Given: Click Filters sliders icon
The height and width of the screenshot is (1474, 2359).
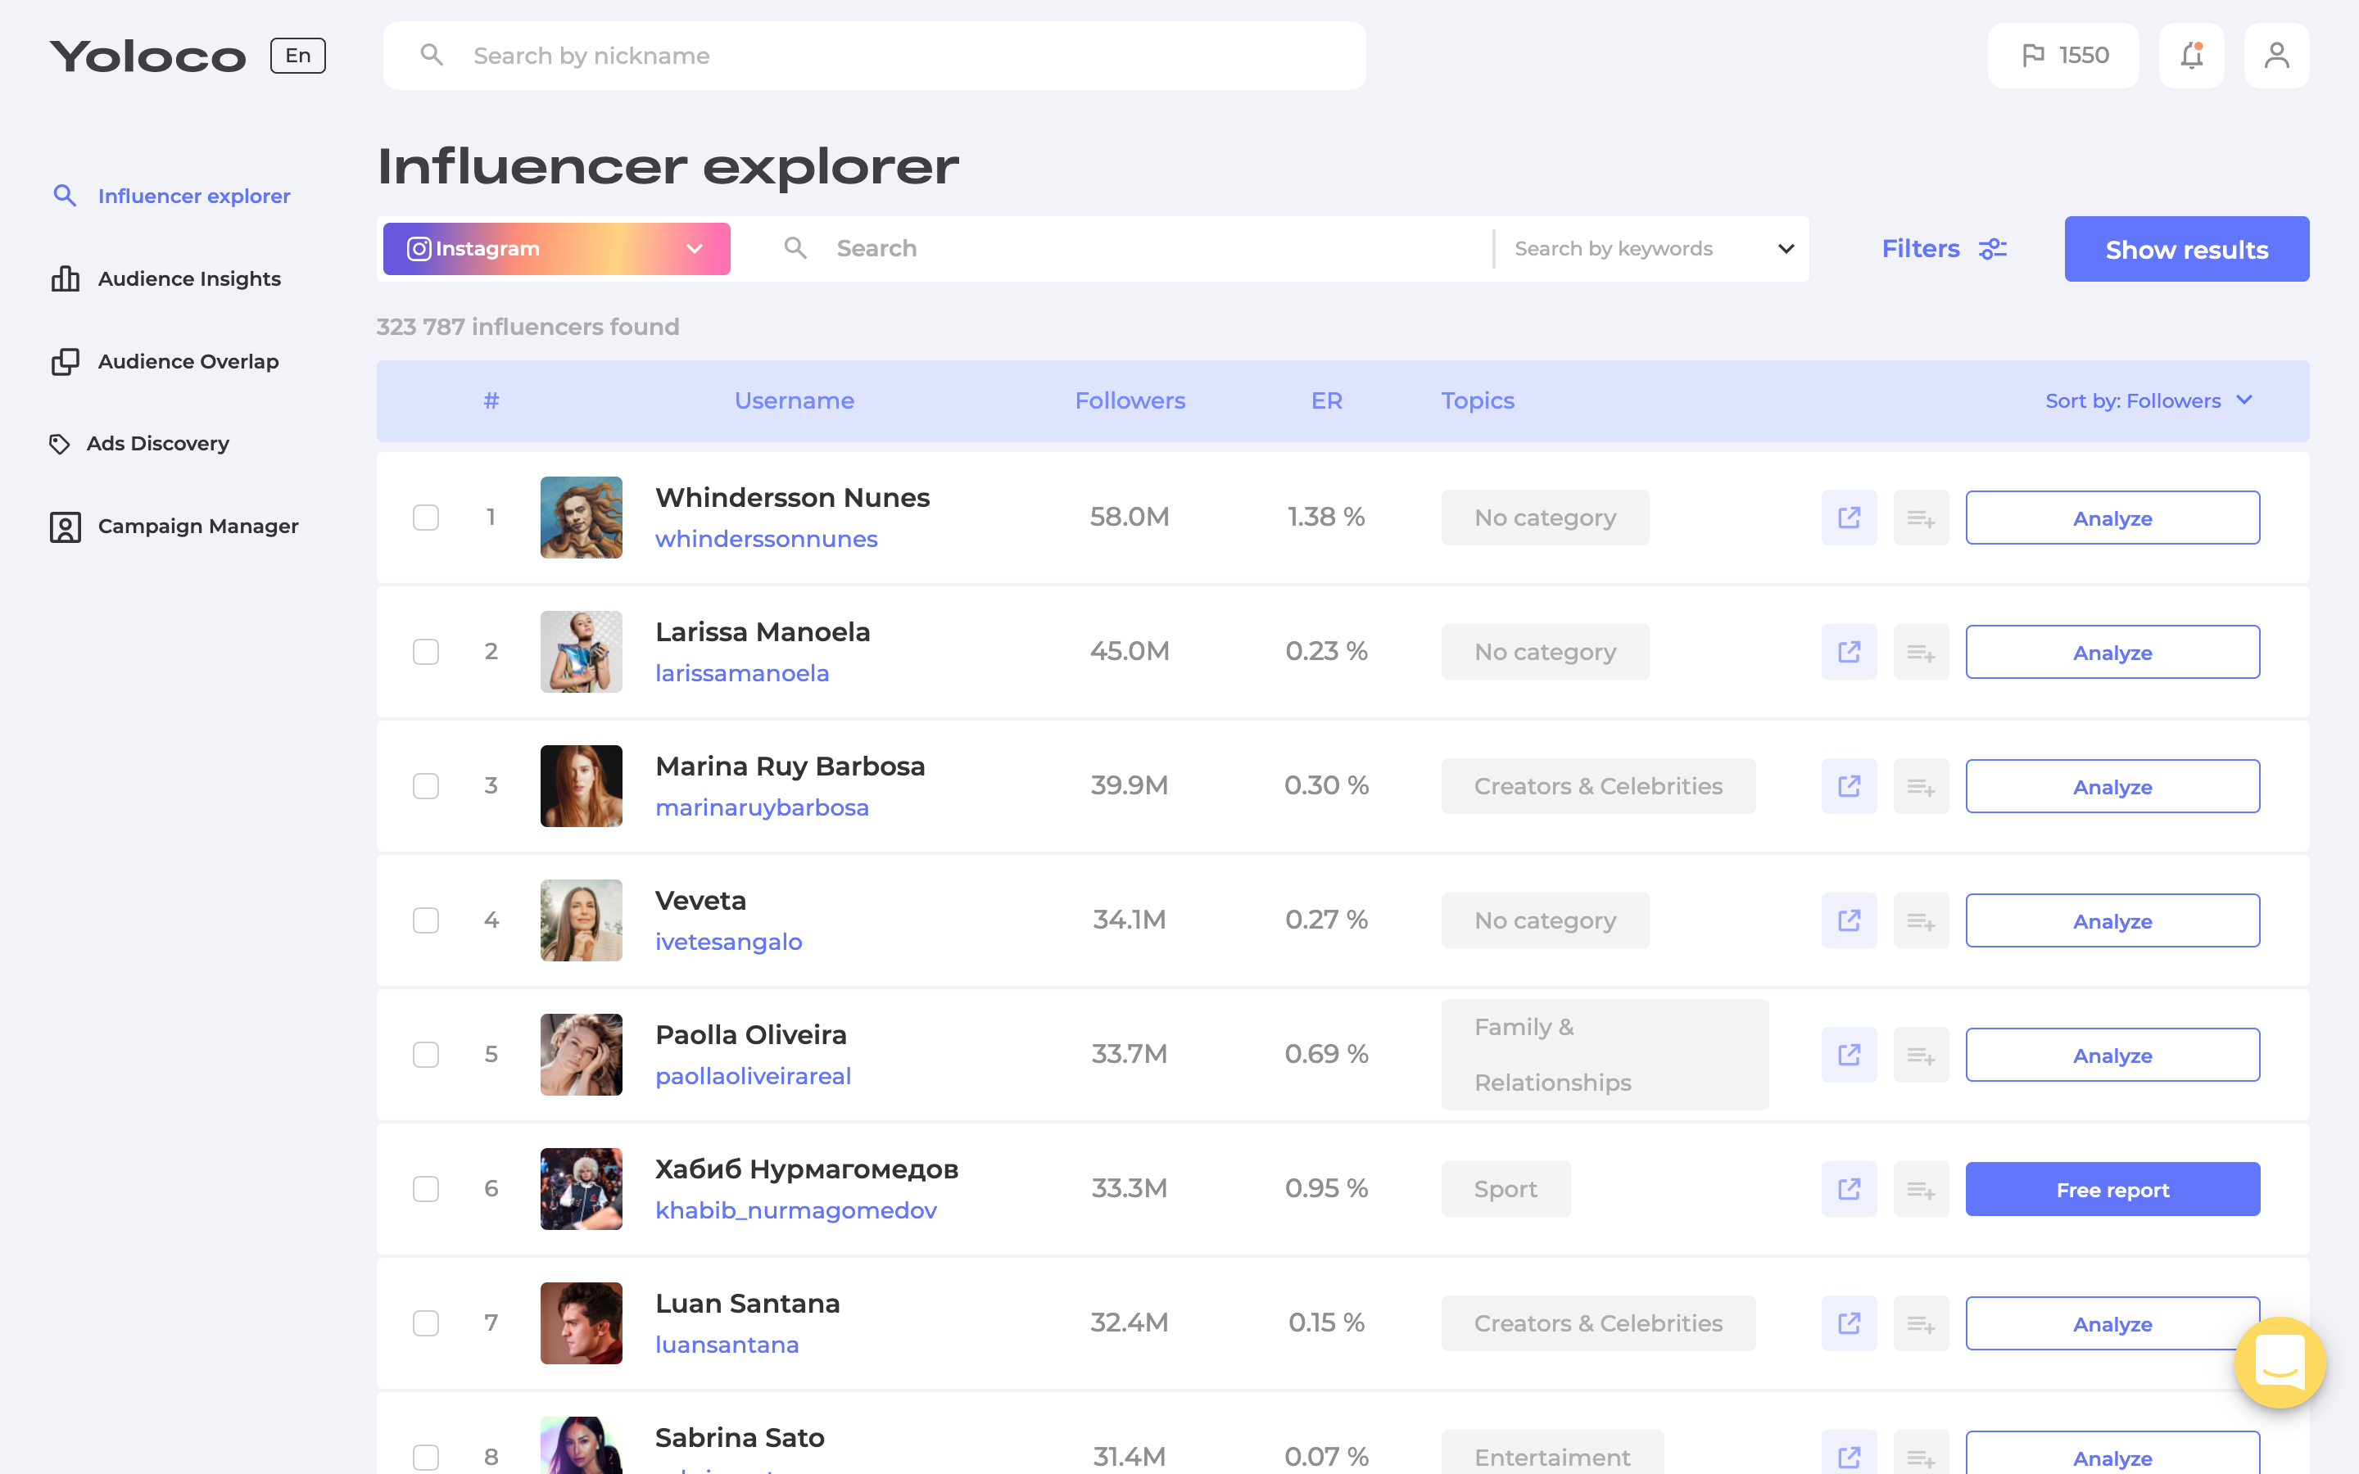Looking at the screenshot, I should point(1993,250).
